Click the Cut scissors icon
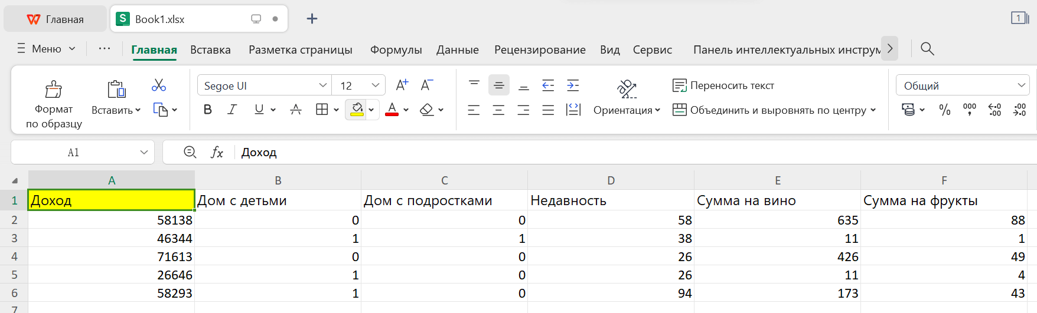 tap(159, 85)
